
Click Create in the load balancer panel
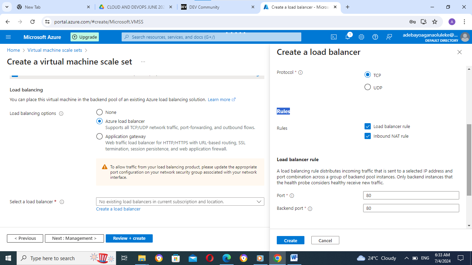pos(291,241)
